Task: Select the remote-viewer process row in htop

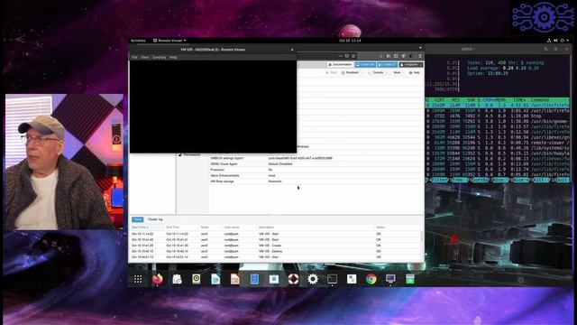Action: pos(498,143)
